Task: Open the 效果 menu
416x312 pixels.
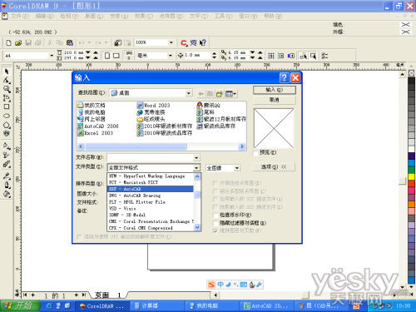Action: click(144, 16)
